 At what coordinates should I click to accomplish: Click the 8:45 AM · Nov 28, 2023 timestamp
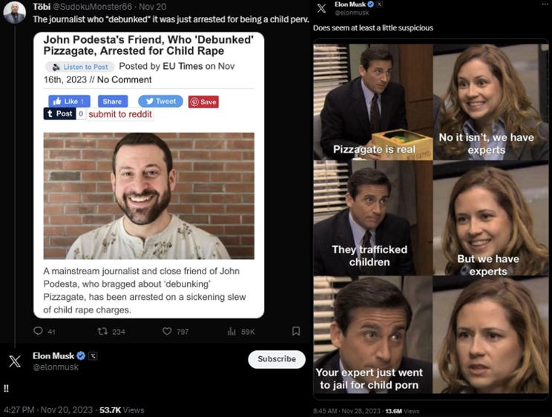coord(346,411)
